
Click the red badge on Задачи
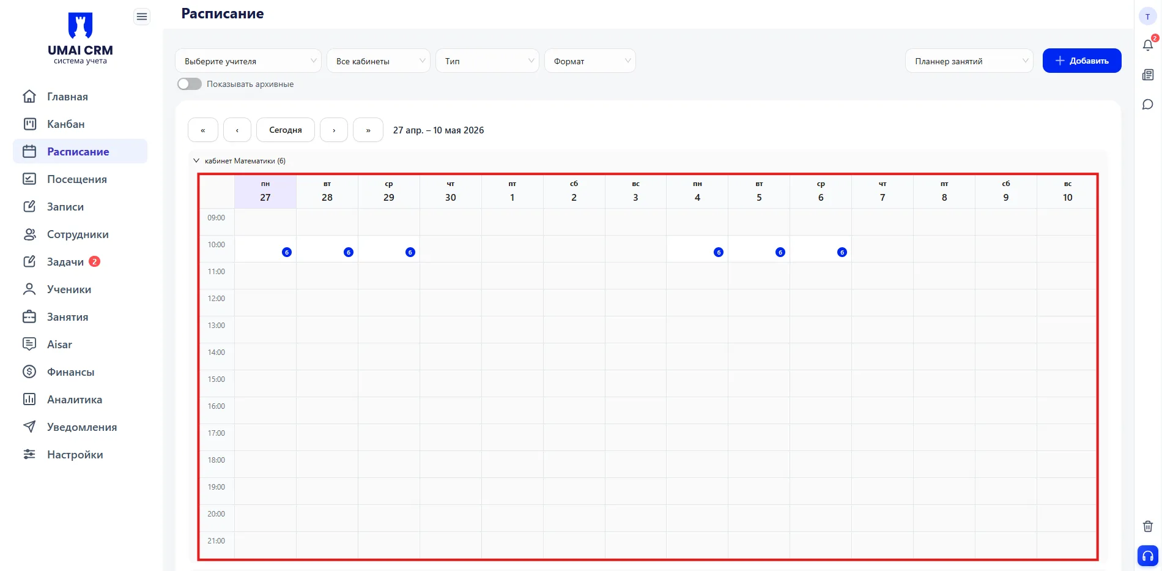(94, 261)
